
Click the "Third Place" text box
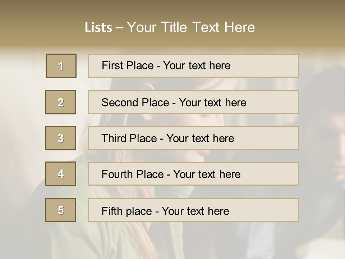coord(193,138)
